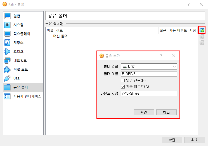Image resolution: width=208 pixels, height=146 pixels.
Task: Click the 직렬 포트 plug icon
Action: 7,70
